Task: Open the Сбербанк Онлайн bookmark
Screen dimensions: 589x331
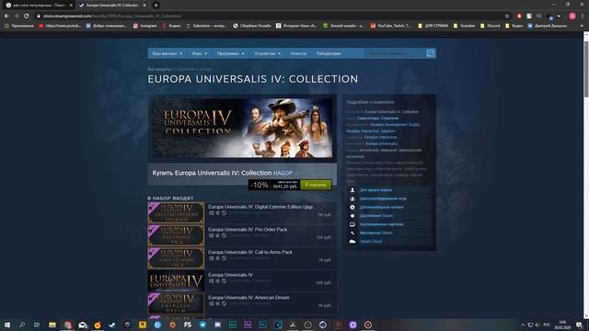Action: coord(252,26)
